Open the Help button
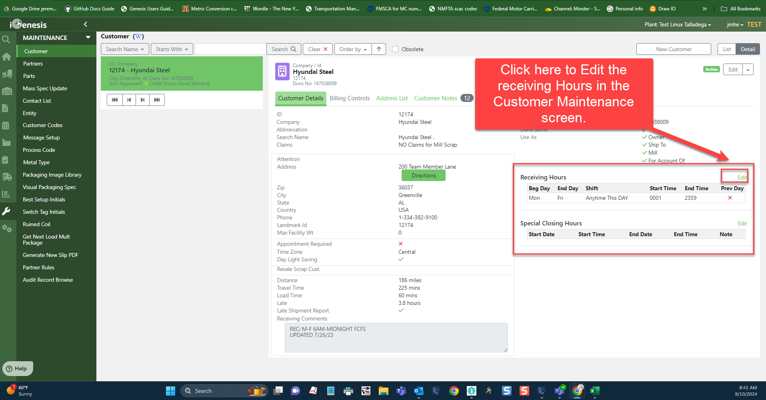The height and width of the screenshot is (400, 766). click(18, 368)
